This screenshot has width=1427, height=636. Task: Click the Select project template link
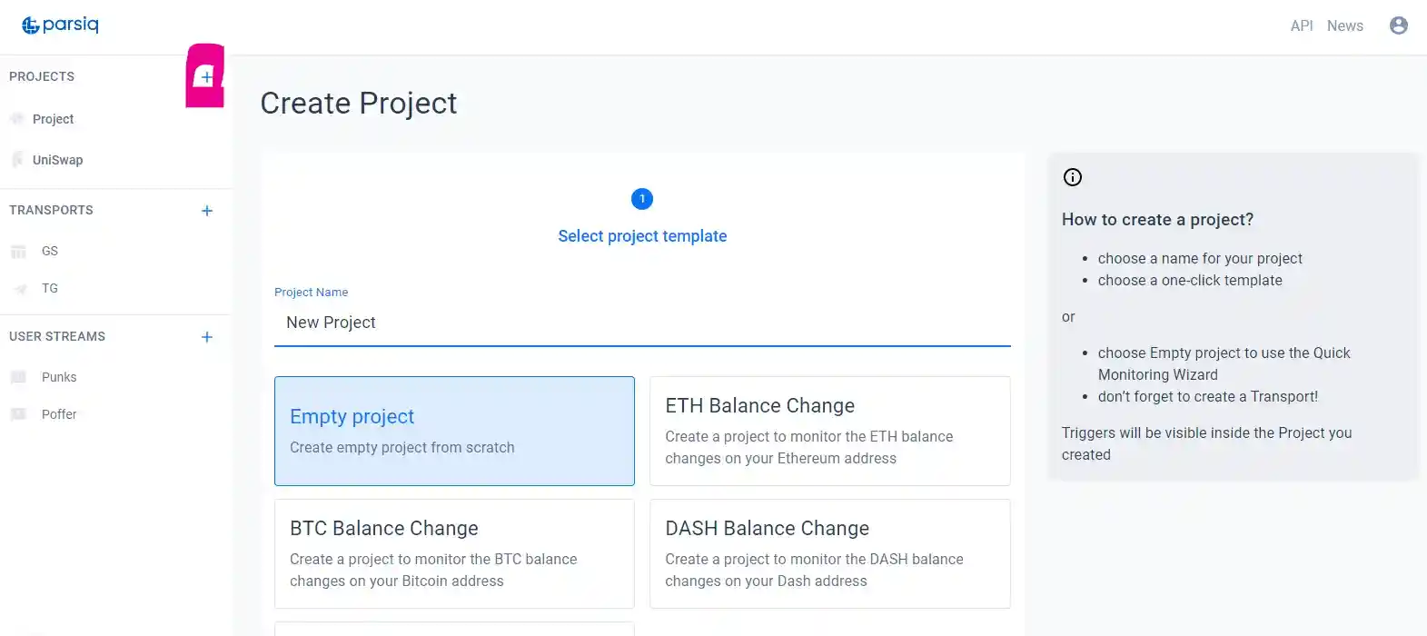[642, 235]
